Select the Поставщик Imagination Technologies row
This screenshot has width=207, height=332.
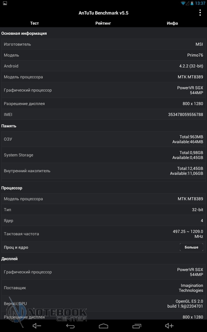(103, 288)
